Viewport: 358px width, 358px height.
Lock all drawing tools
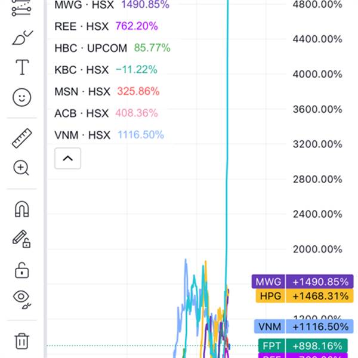coord(22,270)
